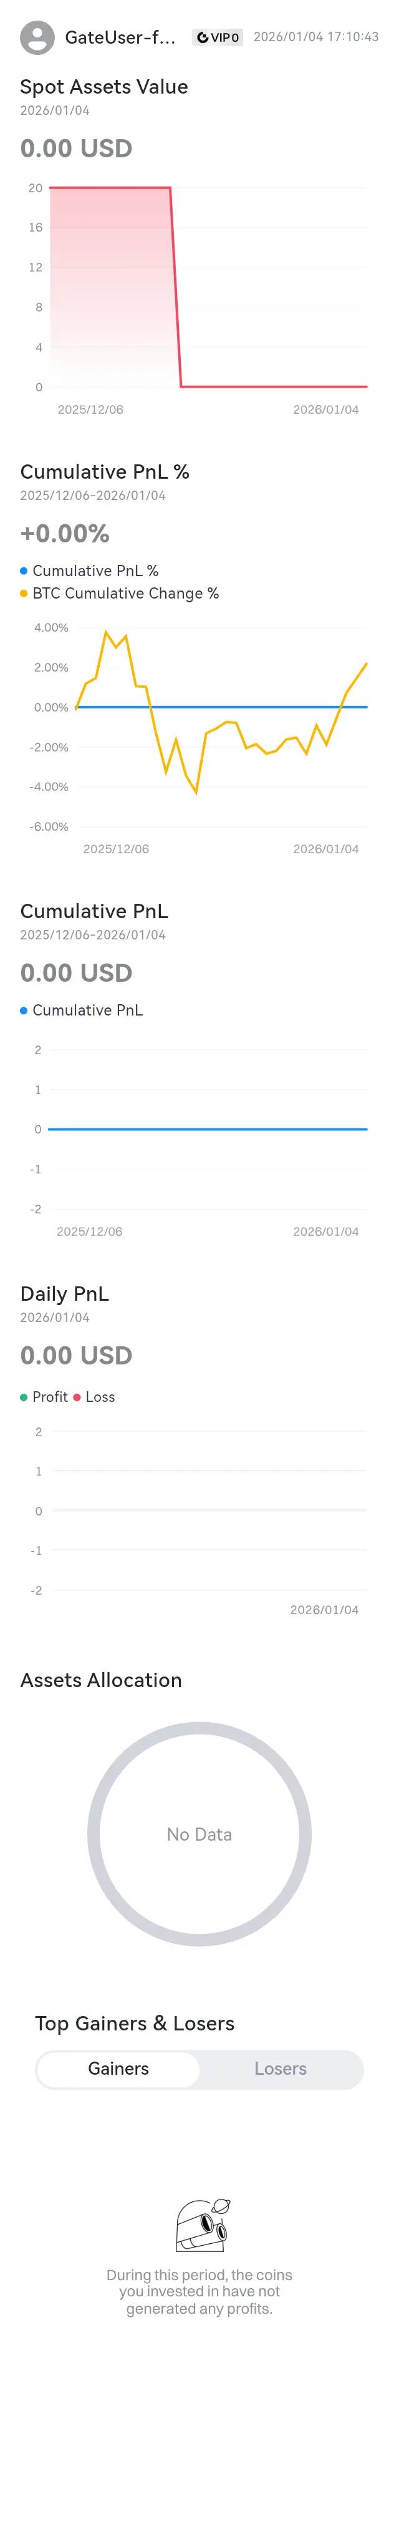The image size is (399, 2521).
Task: Toggle the red Loss legend
Action: pos(94,1396)
